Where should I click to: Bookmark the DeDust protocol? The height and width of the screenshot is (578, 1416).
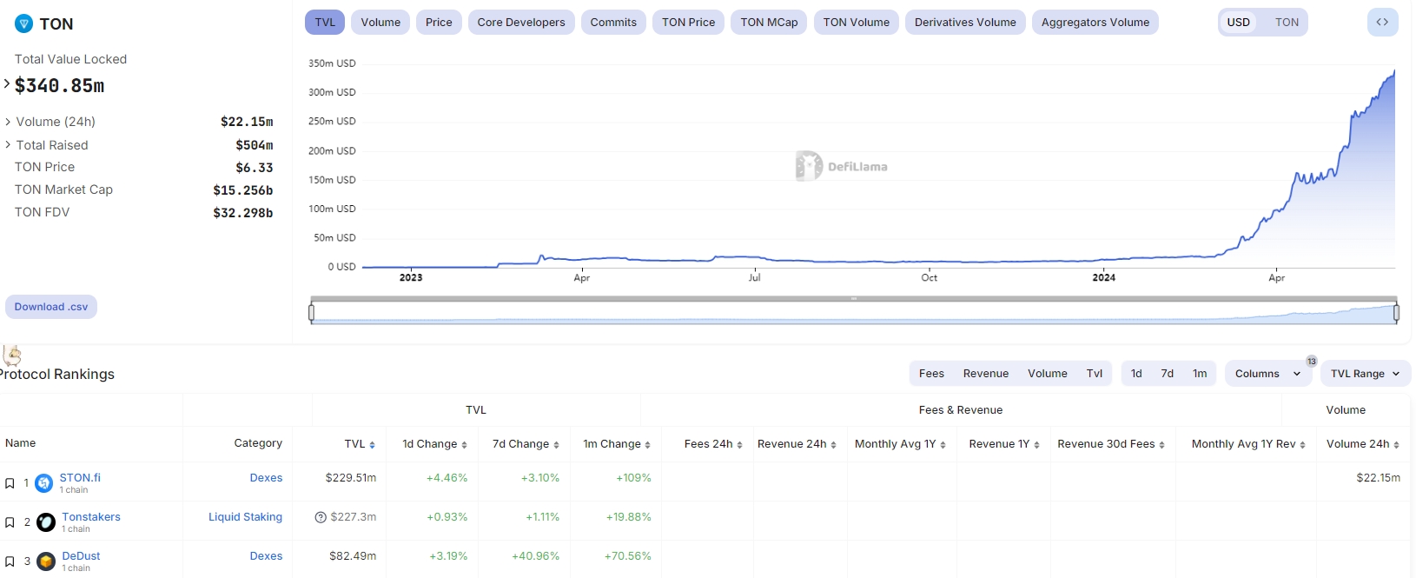pyautogui.click(x=10, y=561)
